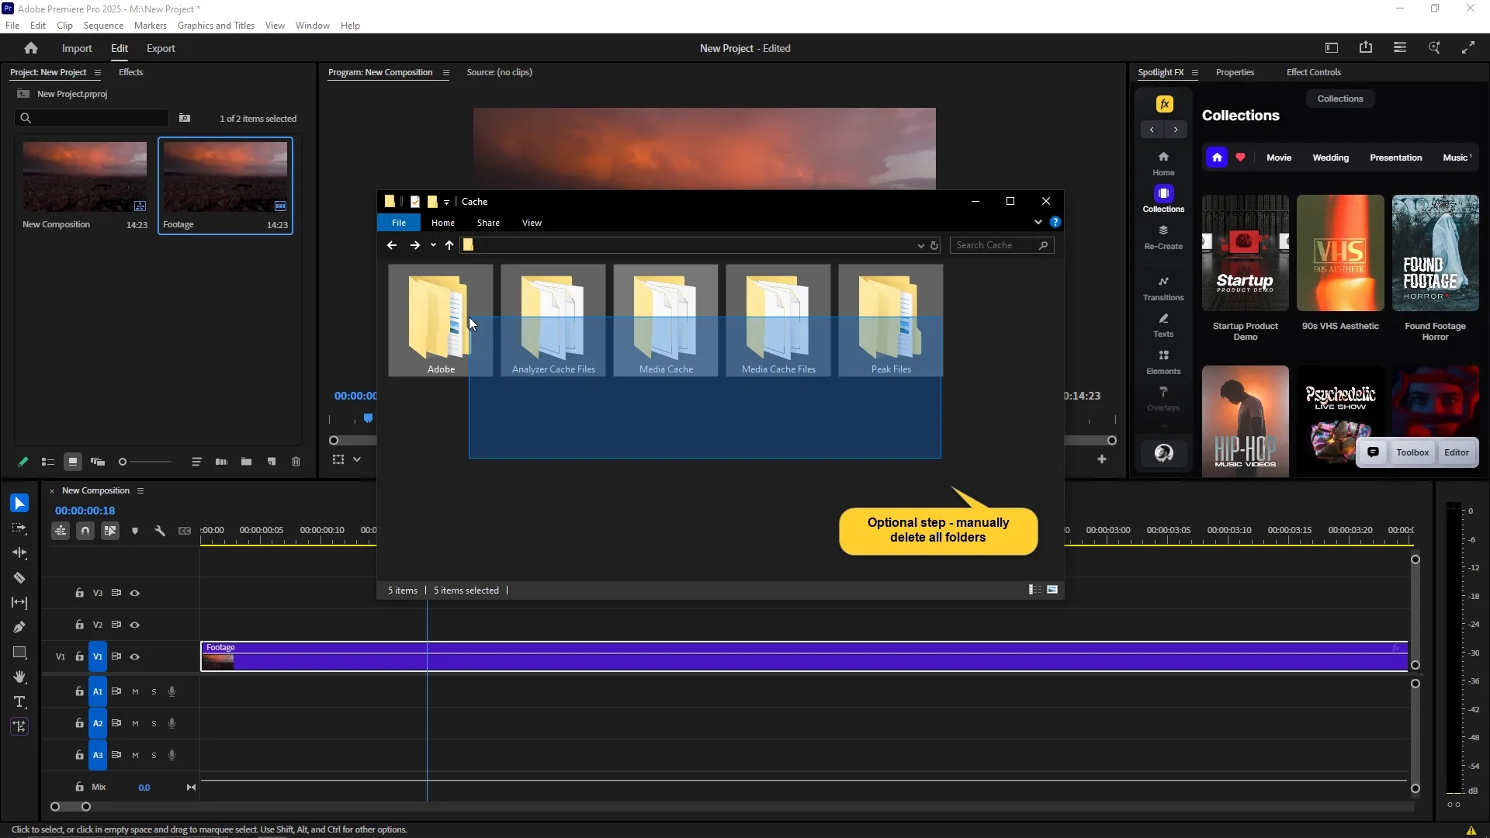
Task: Click the trash Clear icon in Project panel
Action: tap(296, 462)
